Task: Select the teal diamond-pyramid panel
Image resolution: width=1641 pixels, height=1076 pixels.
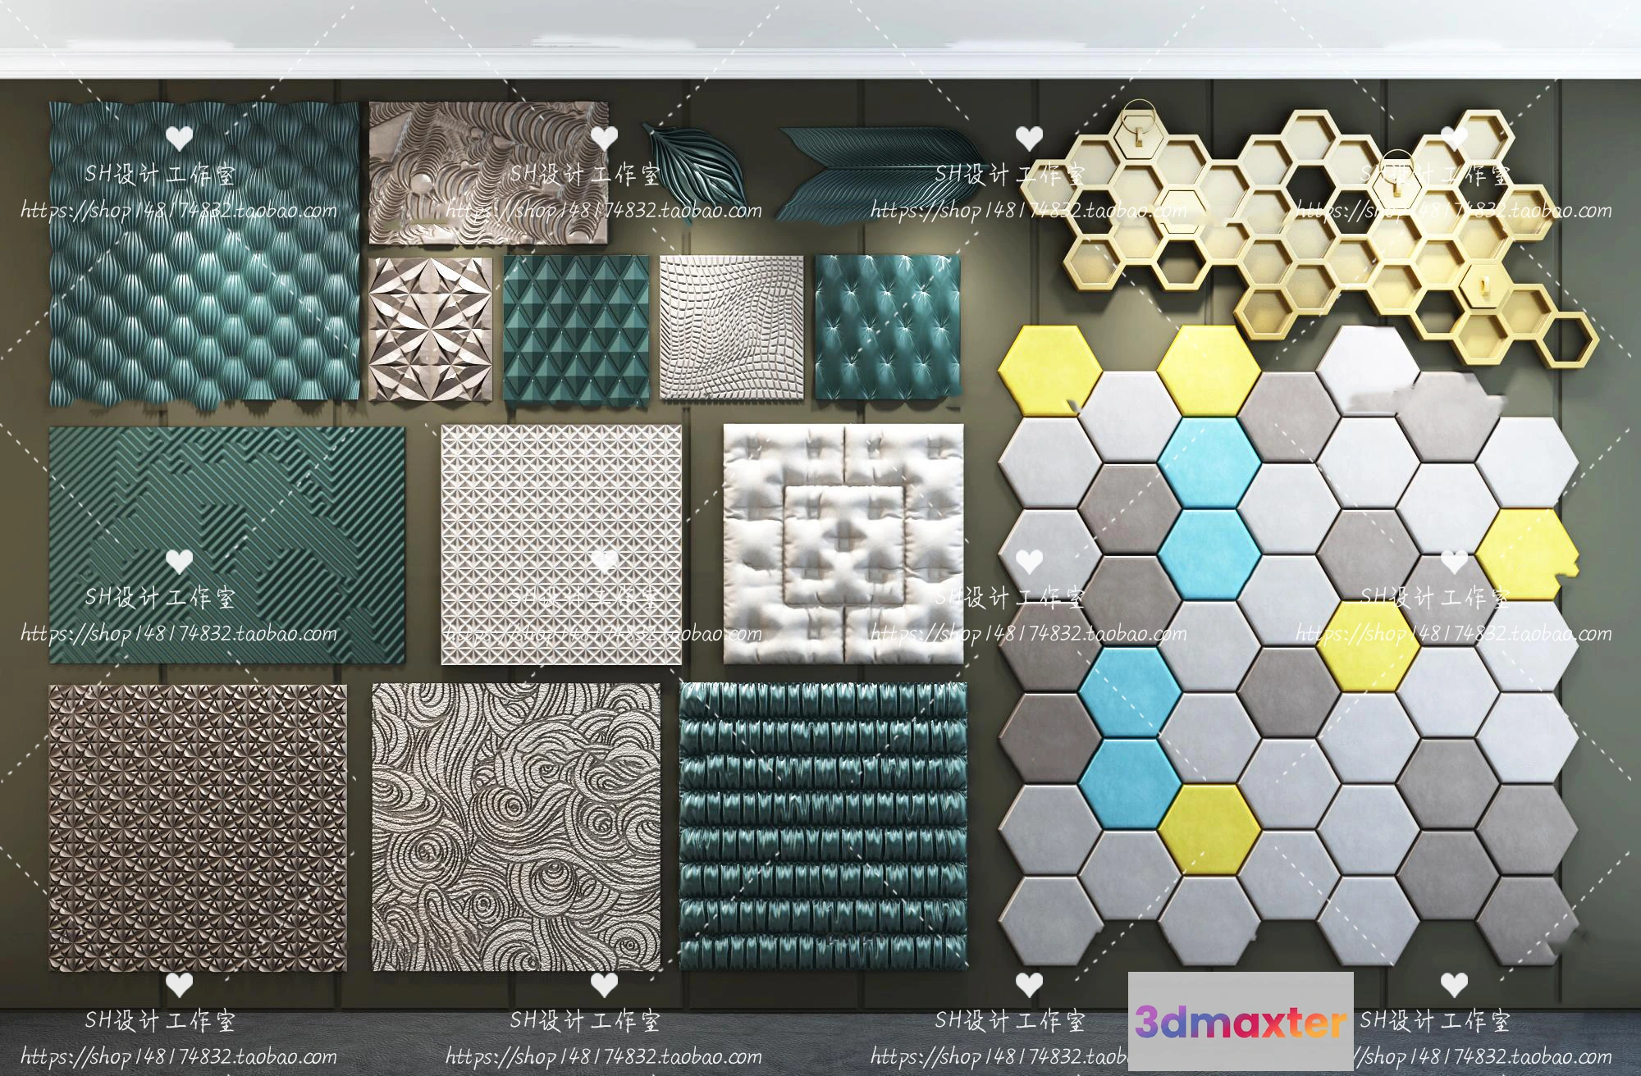Action: tap(577, 328)
